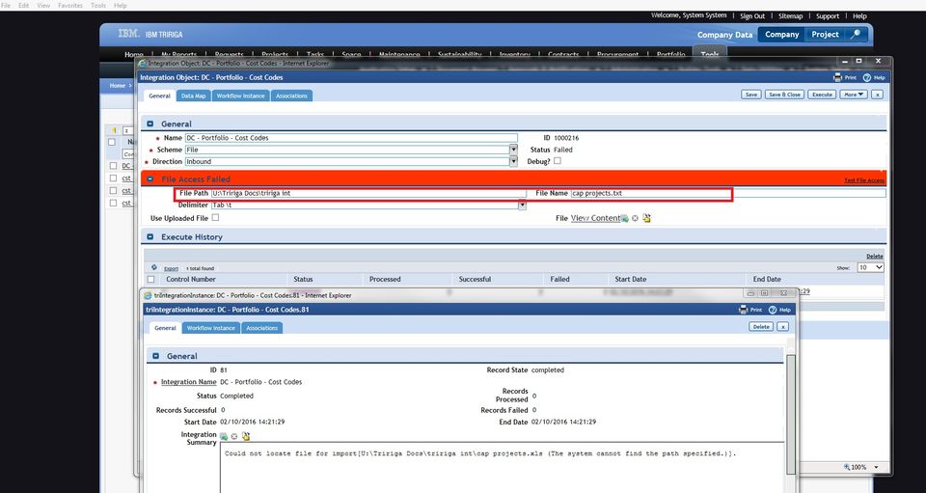Tick header checkbox in background list
The height and width of the screenshot is (493, 926).
point(112,142)
